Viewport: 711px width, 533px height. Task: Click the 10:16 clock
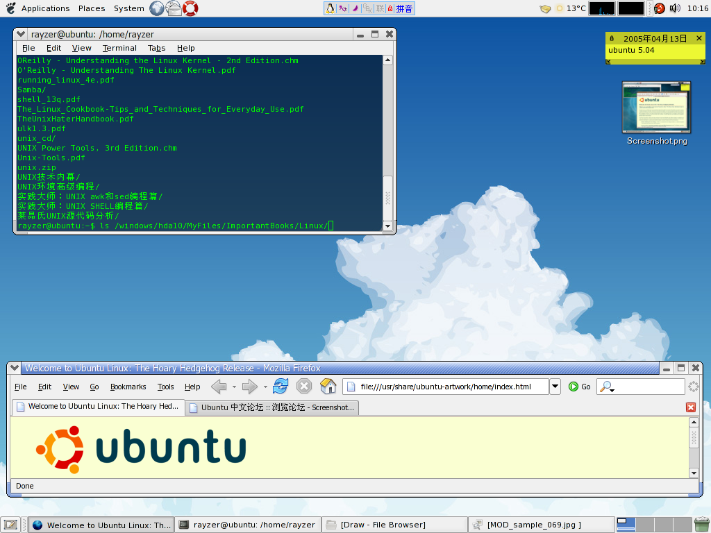click(697, 8)
